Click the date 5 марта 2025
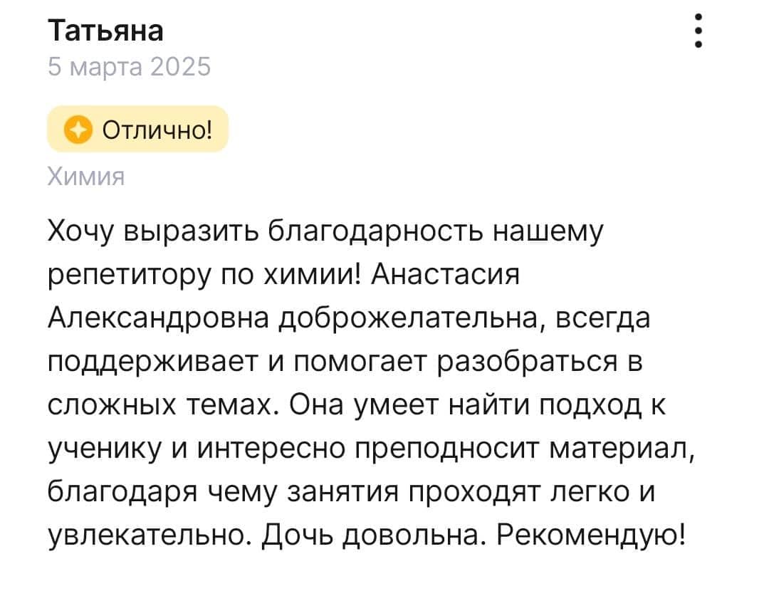 [129, 67]
